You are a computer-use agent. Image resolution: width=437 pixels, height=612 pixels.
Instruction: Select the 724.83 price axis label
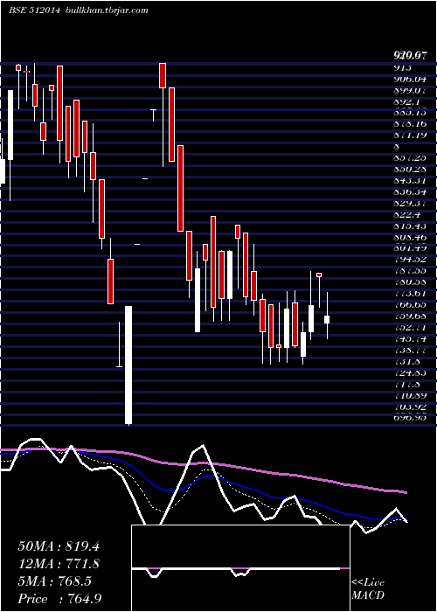409,374
